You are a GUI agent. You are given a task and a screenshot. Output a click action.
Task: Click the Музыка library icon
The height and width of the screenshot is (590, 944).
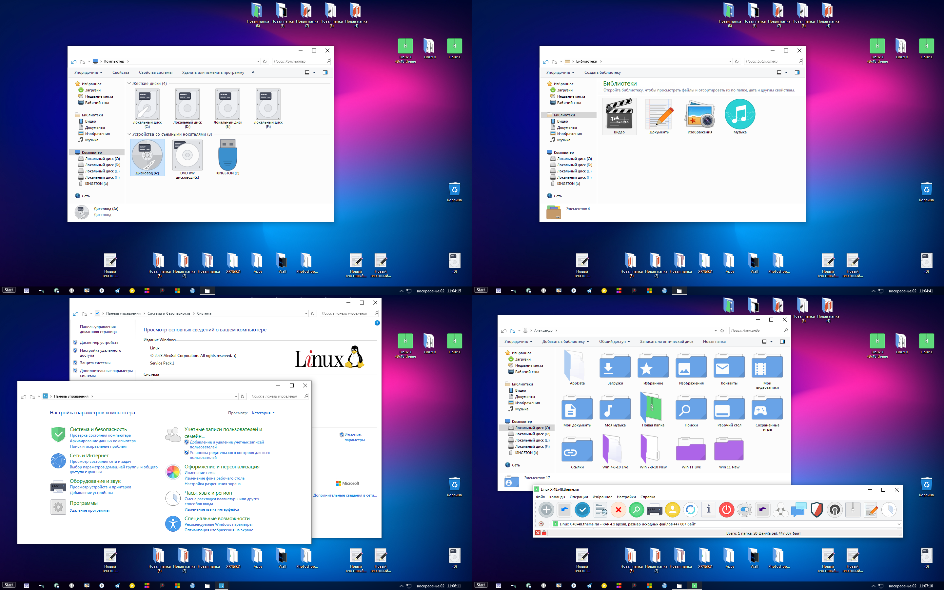click(x=741, y=113)
